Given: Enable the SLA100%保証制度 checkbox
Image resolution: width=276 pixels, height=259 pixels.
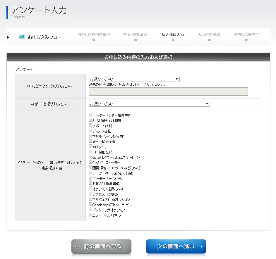Looking at the screenshot, I should (90, 120).
